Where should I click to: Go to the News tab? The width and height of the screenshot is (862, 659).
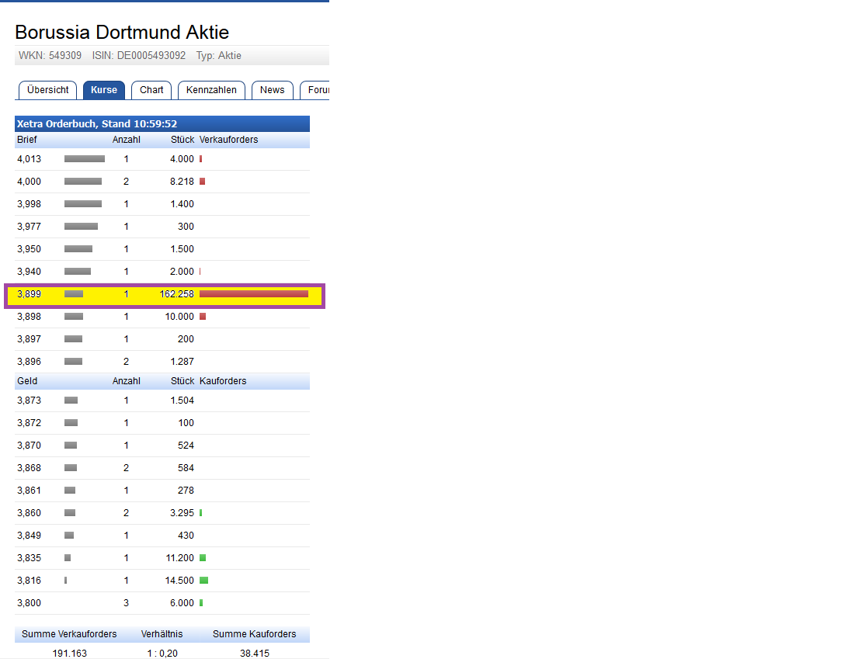click(x=272, y=90)
